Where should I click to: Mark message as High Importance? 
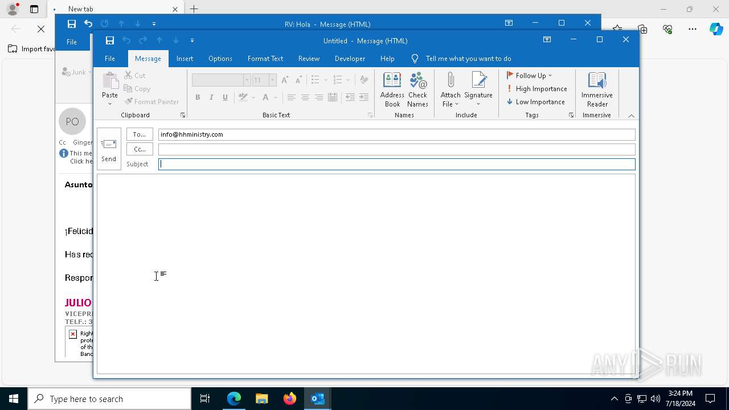point(536,89)
